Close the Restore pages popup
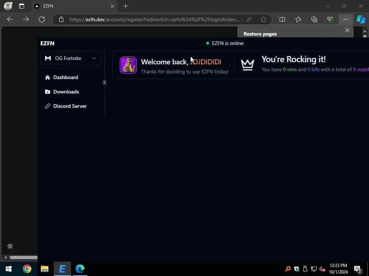The height and width of the screenshot is (276, 369). tap(347, 30)
